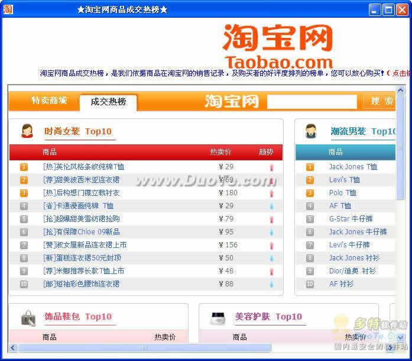
Task: Click down trend arrow for 蛋糕连衣裙50元封顶
Action: 272,259
